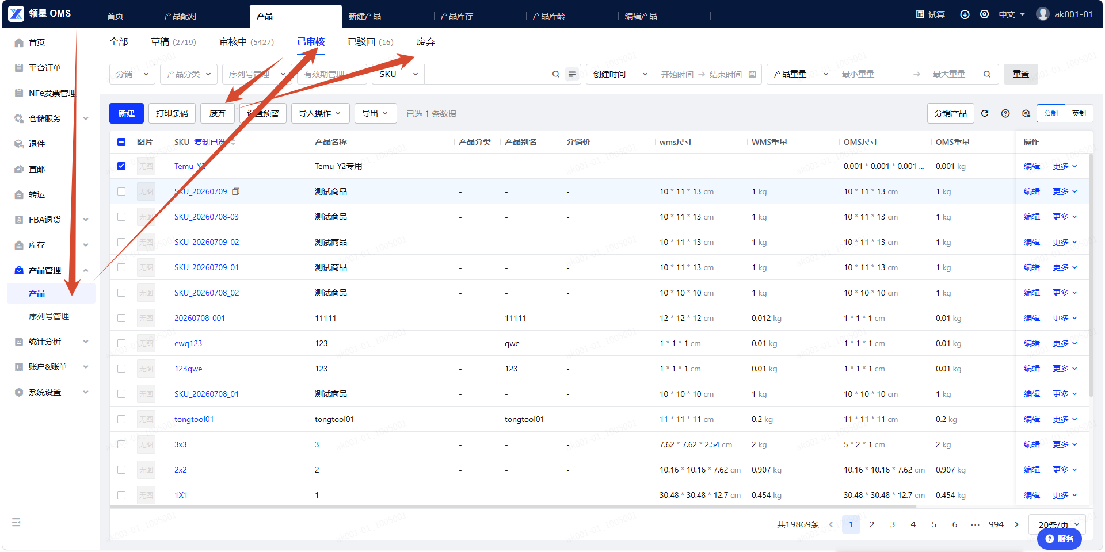
Task: Open the 新建产品 top tab
Action: click(x=365, y=16)
